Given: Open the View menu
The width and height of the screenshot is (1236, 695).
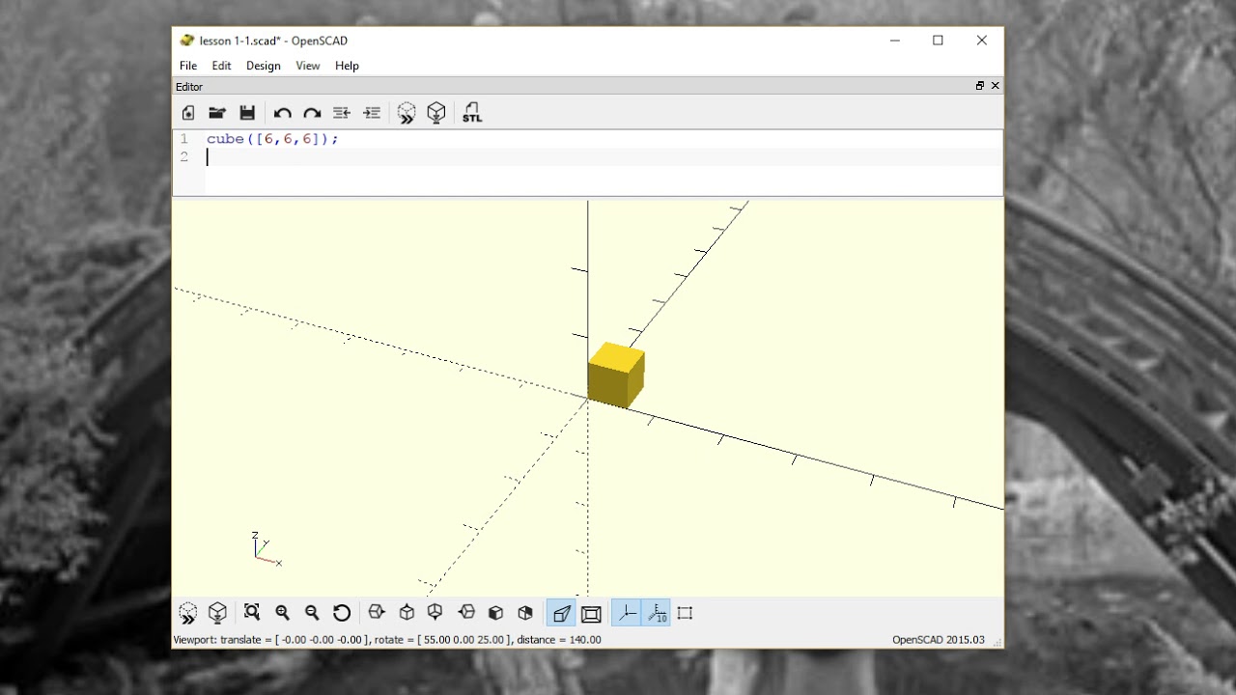Looking at the screenshot, I should coord(308,66).
